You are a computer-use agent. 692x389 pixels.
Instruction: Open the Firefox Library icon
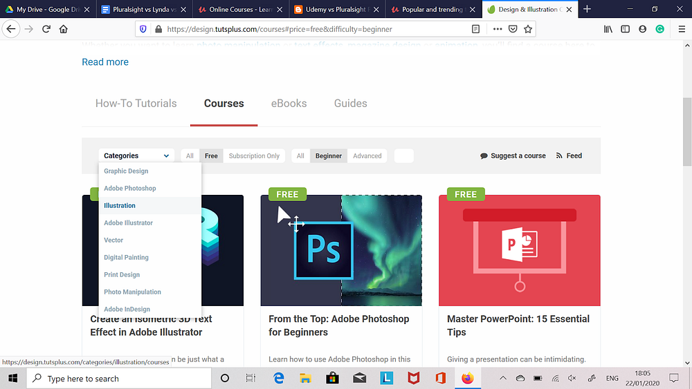tap(608, 29)
